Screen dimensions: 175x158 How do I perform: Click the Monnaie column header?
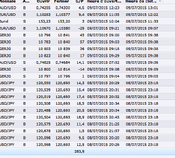8,1
